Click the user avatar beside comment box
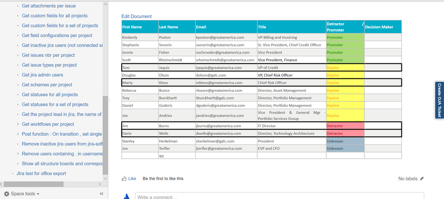Image resolution: width=444 pixels, height=199 pixels. pyautogui.click(x=128, y=196)
